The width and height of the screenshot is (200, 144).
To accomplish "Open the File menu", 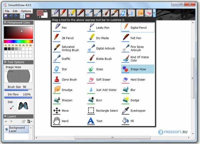I will [x=7, y=11].
